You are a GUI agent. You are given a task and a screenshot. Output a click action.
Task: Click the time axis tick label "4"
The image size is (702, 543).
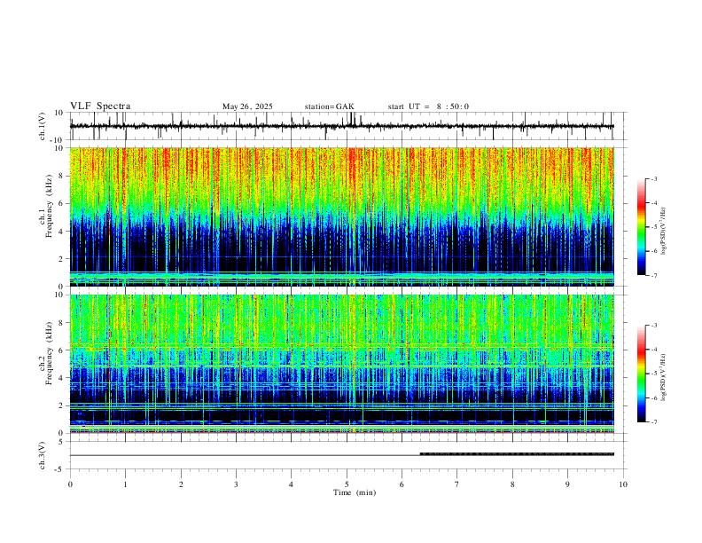pyautogui.click(x=291, y=484)
